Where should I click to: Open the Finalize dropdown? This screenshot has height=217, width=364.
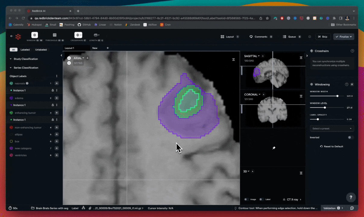tap(344, 37)
